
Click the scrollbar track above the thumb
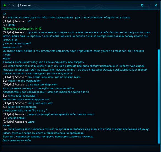tap(159, 30)
